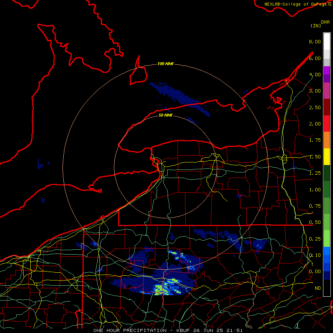The image size is (333, 333).
Task: Click the navy swatch just below 0.00
Action: [x=327, y=275]
